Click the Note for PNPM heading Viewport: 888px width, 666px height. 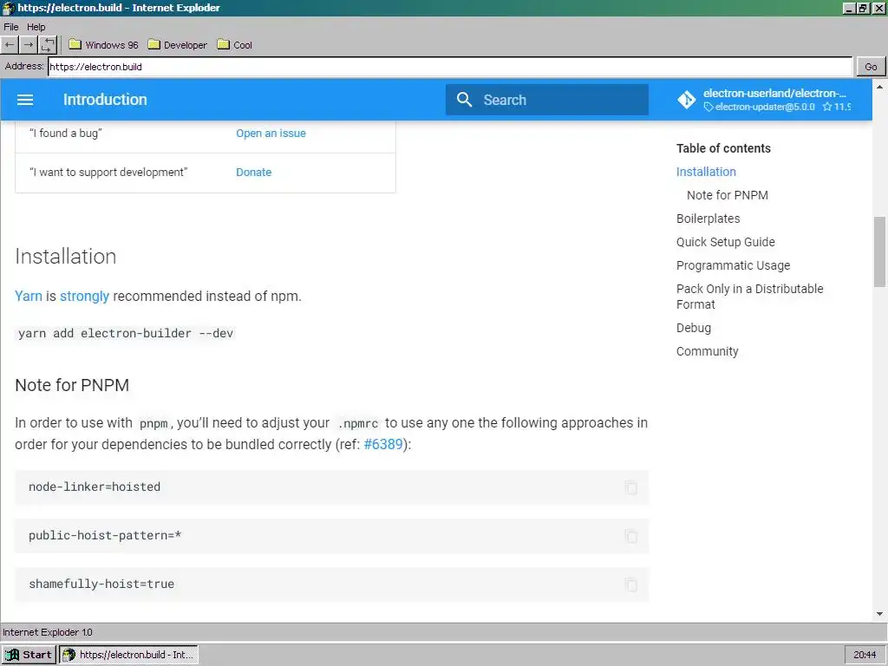point(72,385)
